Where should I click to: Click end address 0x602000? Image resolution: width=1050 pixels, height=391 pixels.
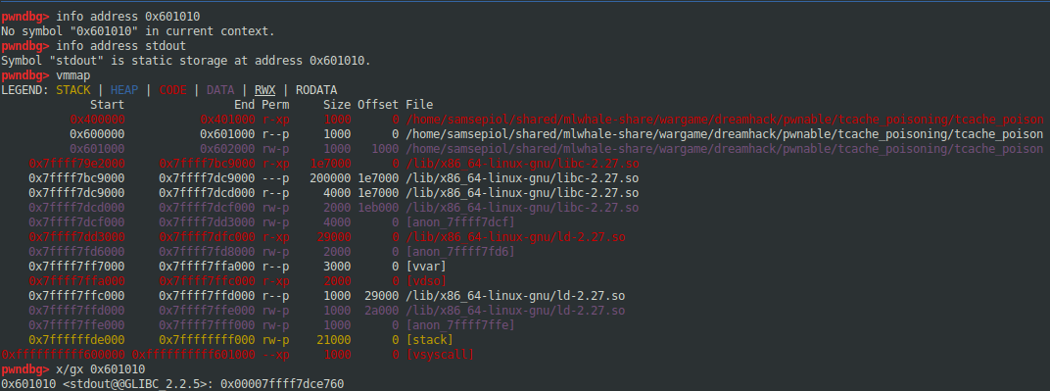tap(227, 149)
